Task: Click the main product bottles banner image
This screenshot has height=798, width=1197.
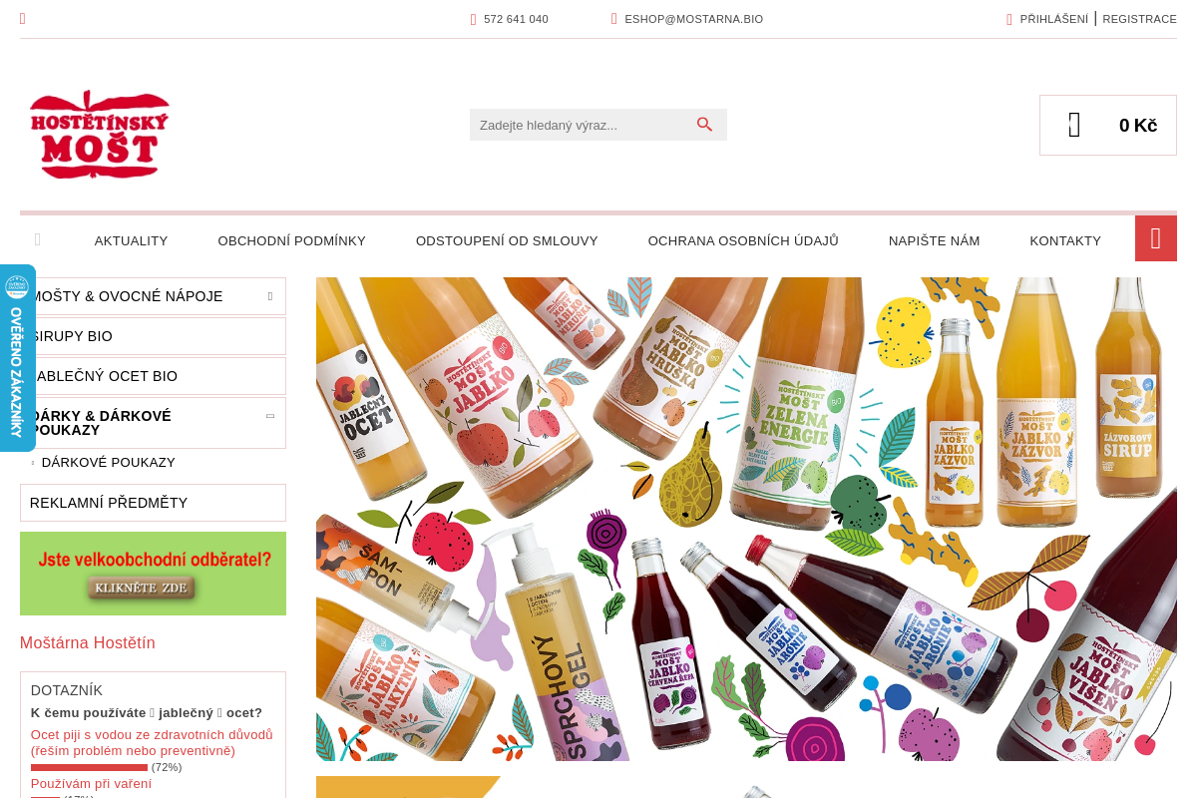Action: tap(746, 519)
